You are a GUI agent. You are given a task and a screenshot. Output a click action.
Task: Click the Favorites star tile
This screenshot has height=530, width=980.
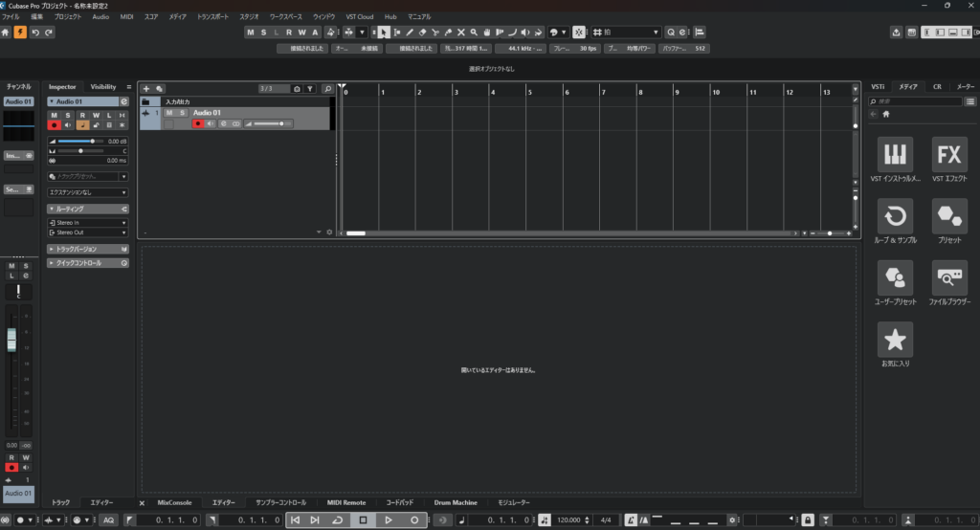pos(895,340)
